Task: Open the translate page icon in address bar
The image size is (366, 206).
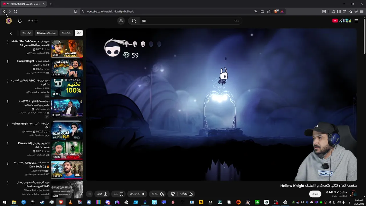Action: pyautogui.click(x=256, y=11)
